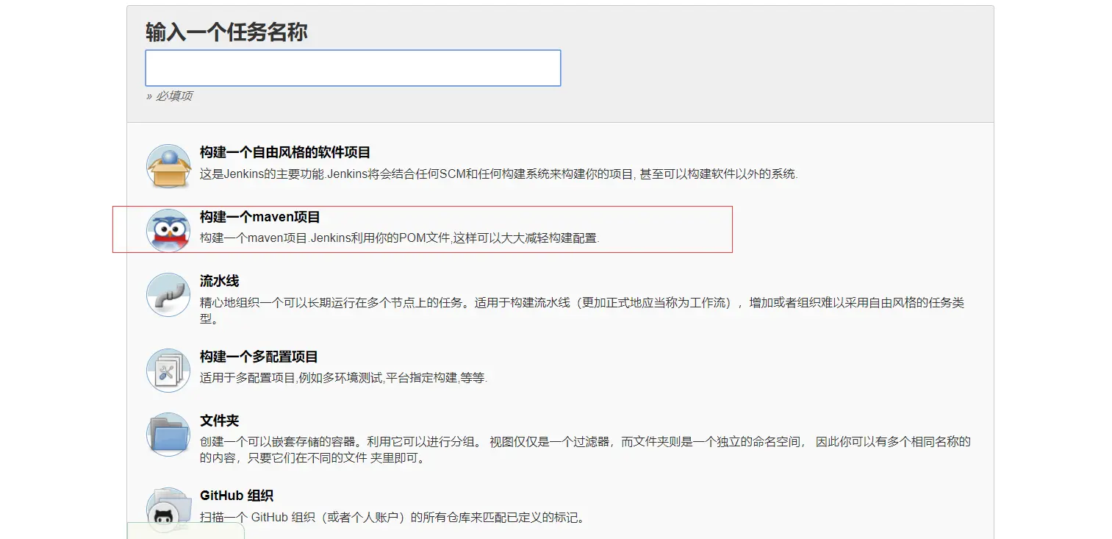The height and width of the screenshot is (539, 1112).
Task: Click the maven project owl icon
Action: pyautogui.click(x=168, y=231)
